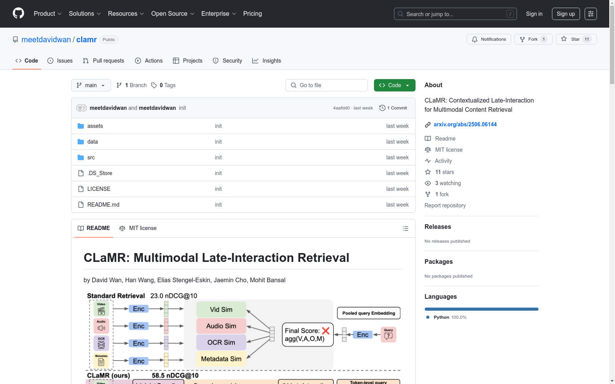Expand the Product menu
This screenshot has width=615, height=384.
click(48, 14)
